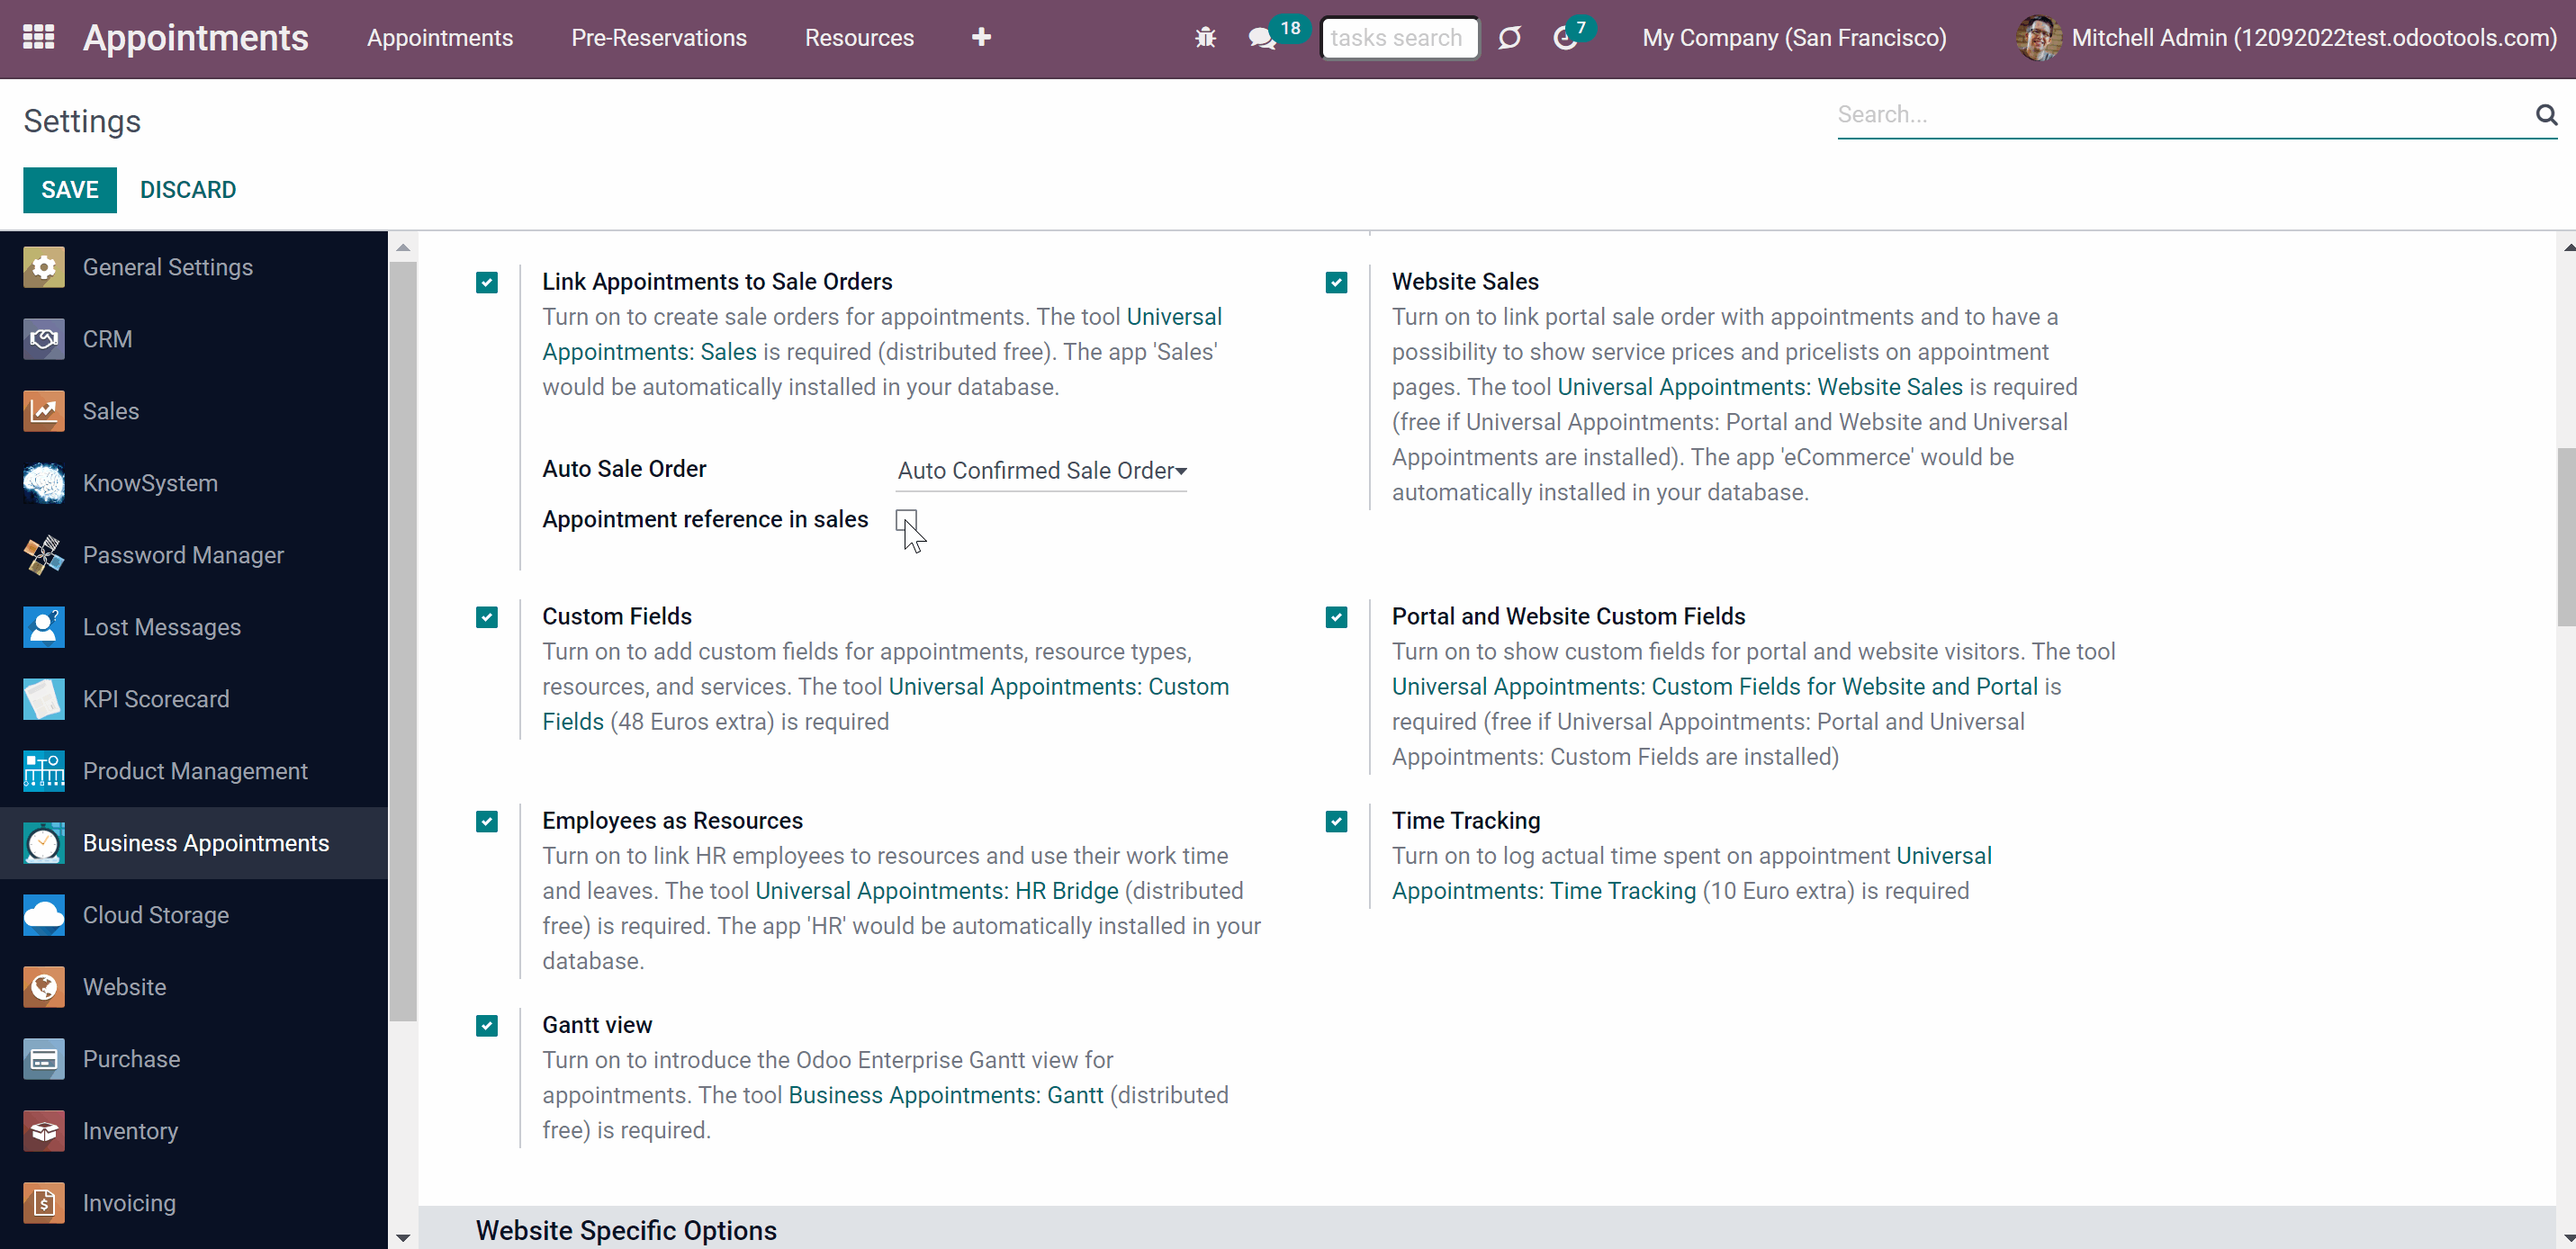
Task: Focus the tasks search field
Action: [1399, 38]
